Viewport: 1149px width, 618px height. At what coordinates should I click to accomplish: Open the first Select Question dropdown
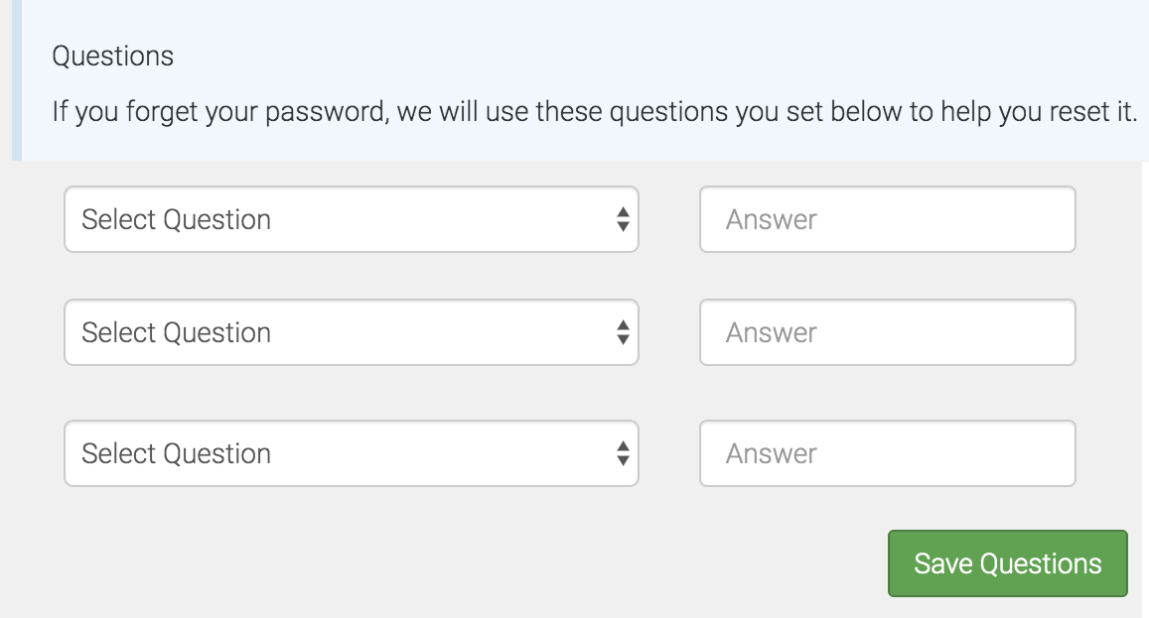click(298, 219)
